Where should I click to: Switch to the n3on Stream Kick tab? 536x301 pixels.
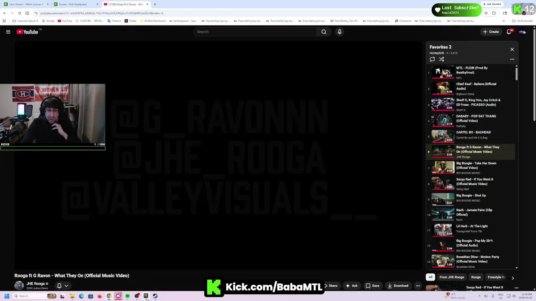pos(26,4)
